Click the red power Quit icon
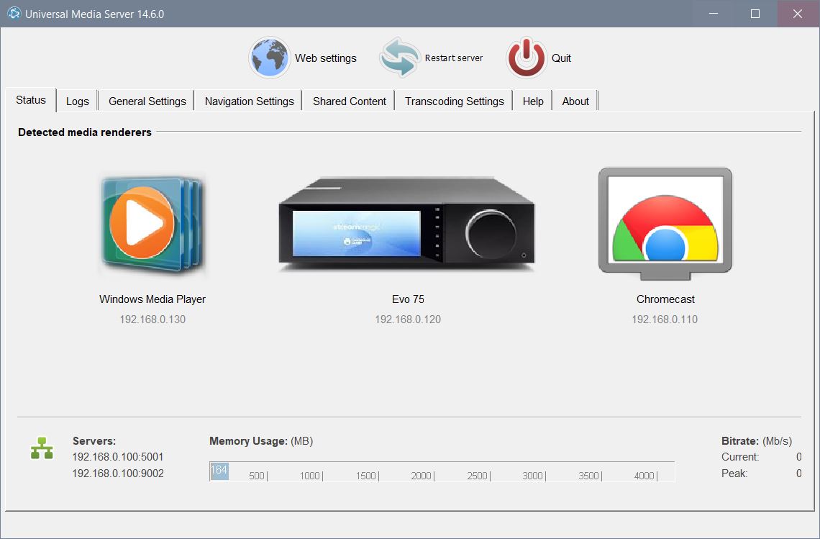820x539 pixels. pyautogui.click(x=526, y=58)
